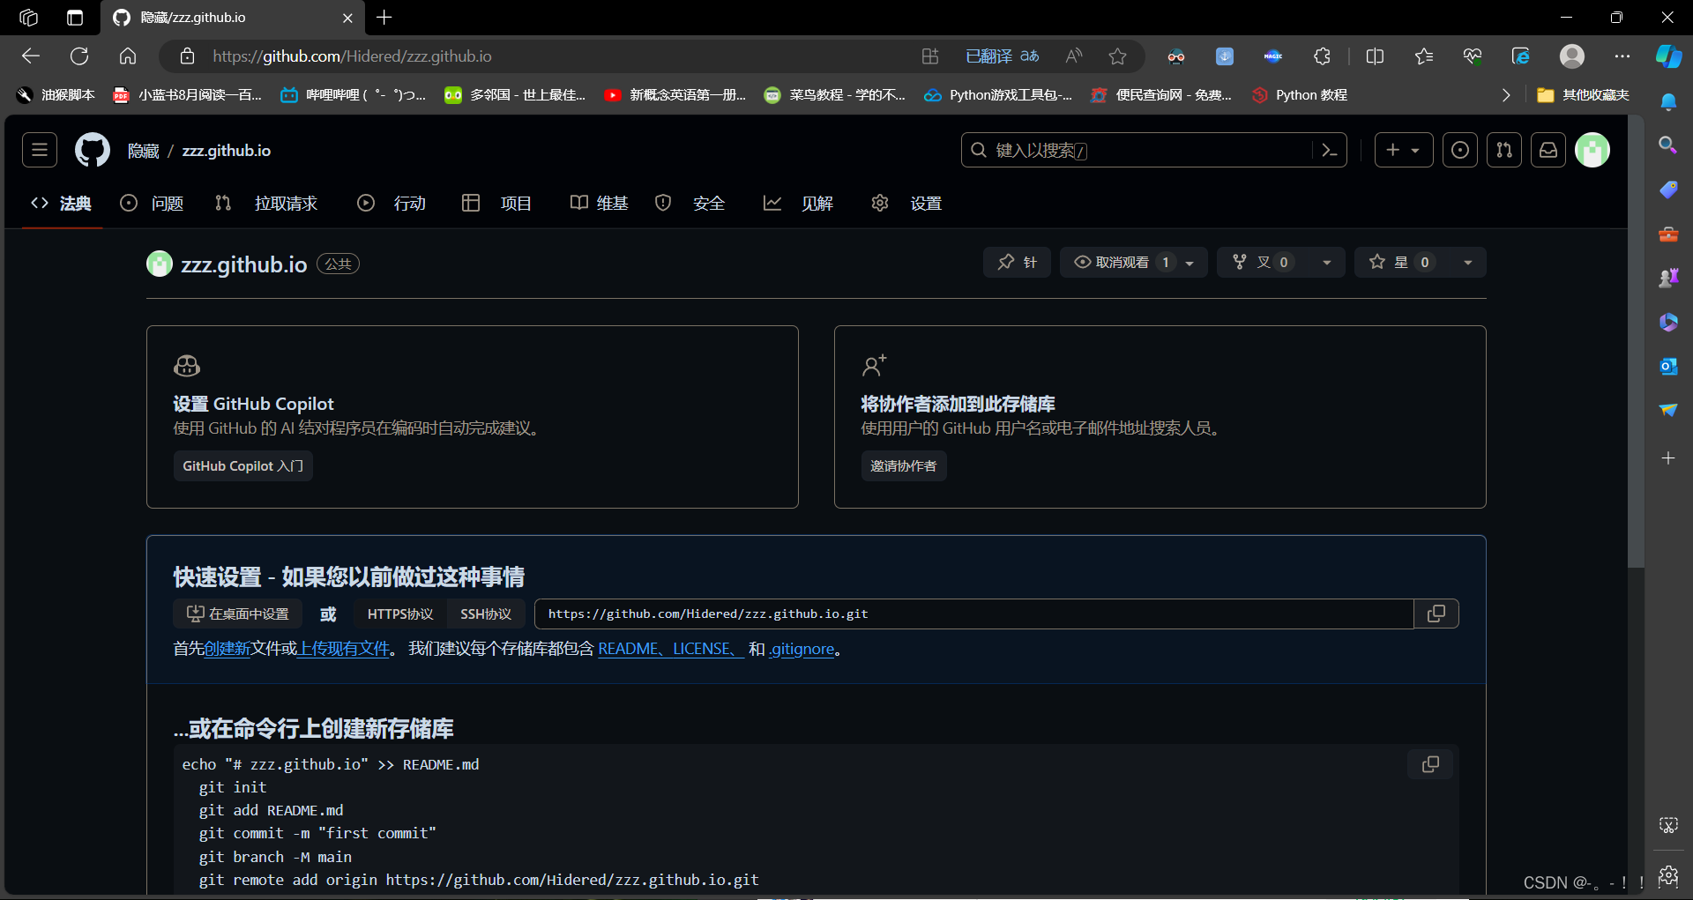Toggle split screen icon in Edge toolbar
The height and width of the screenshot is (900, 1693).
click(x=1375, y=56)
